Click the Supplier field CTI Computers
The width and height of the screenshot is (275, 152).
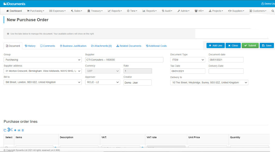click(x=124, y=60)
